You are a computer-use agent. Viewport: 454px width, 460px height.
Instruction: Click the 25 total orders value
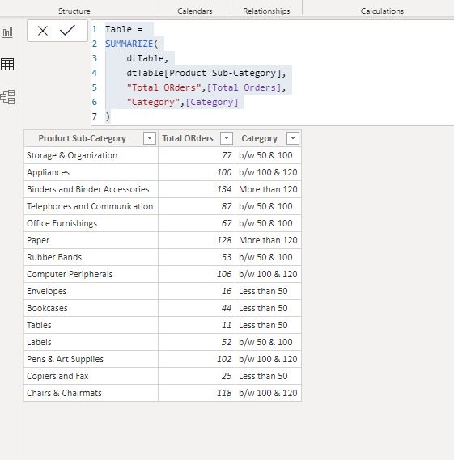click(x=227, y=377)
